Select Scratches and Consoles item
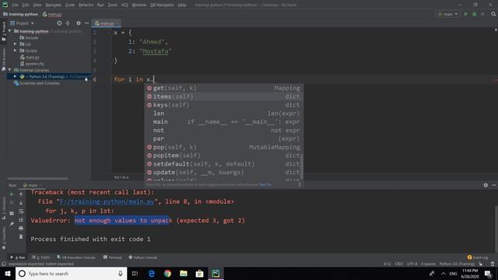This screenshot has width=498, height=280. coord(37,83)
